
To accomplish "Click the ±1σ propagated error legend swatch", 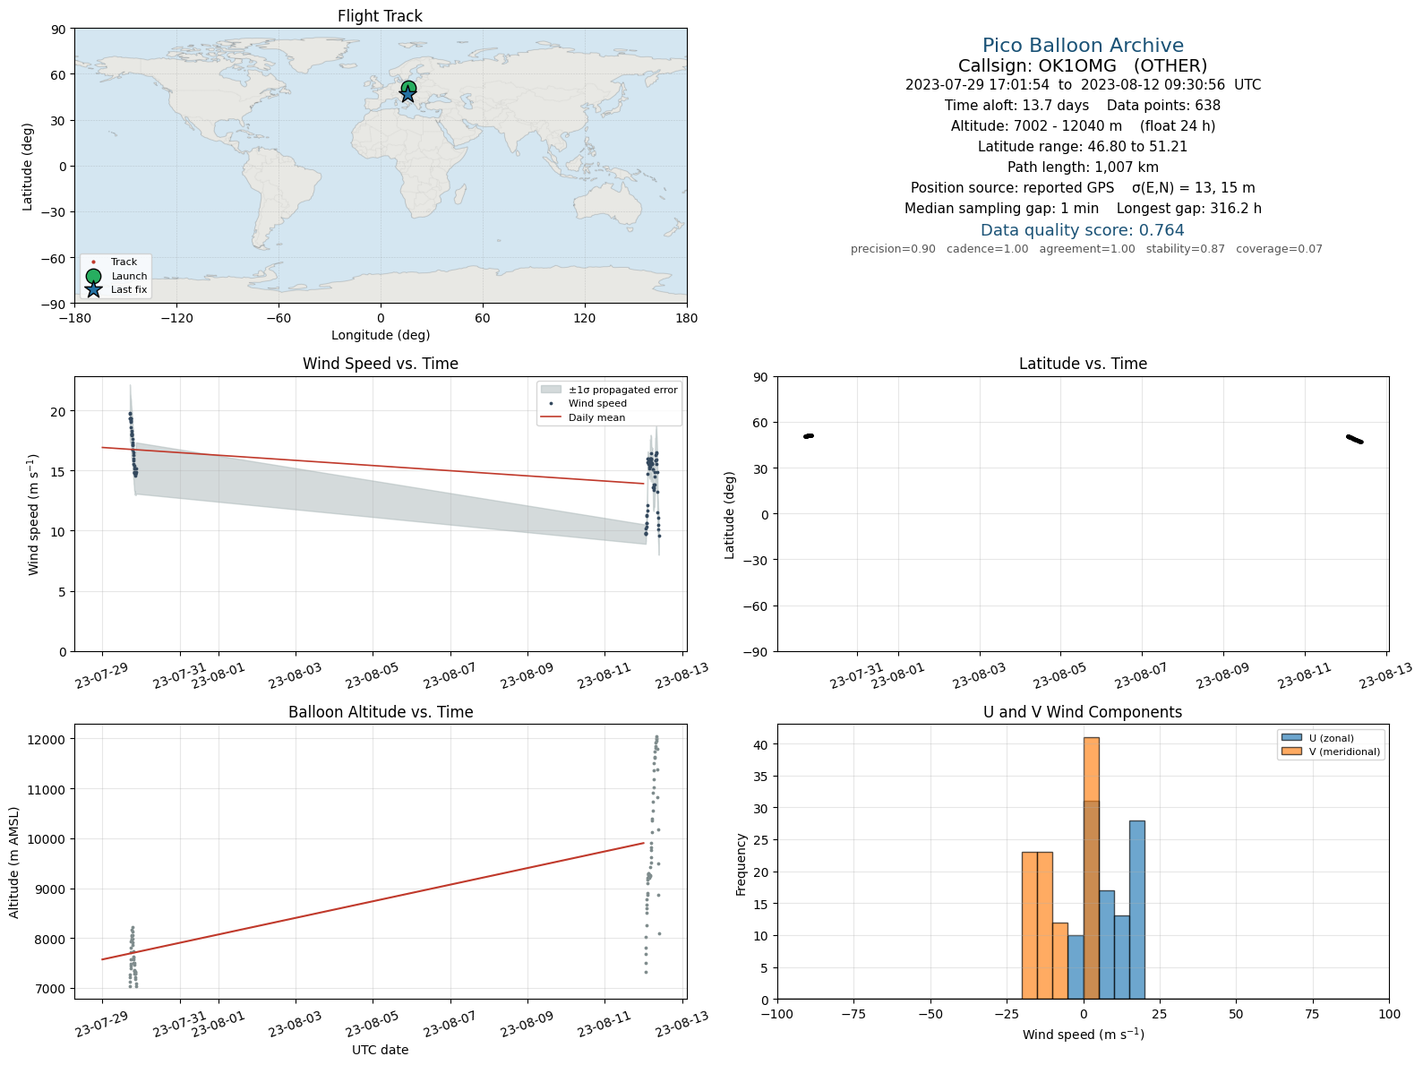I will (x=551, y=390).
